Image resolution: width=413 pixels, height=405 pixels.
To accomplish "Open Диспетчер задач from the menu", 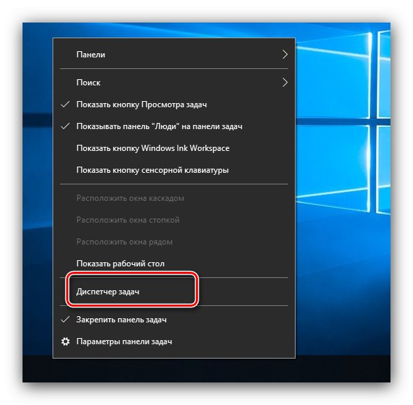I will click(x=174, y=292).
